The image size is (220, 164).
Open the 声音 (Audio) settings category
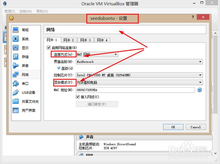pyautogui.click(x=26, y=66)
